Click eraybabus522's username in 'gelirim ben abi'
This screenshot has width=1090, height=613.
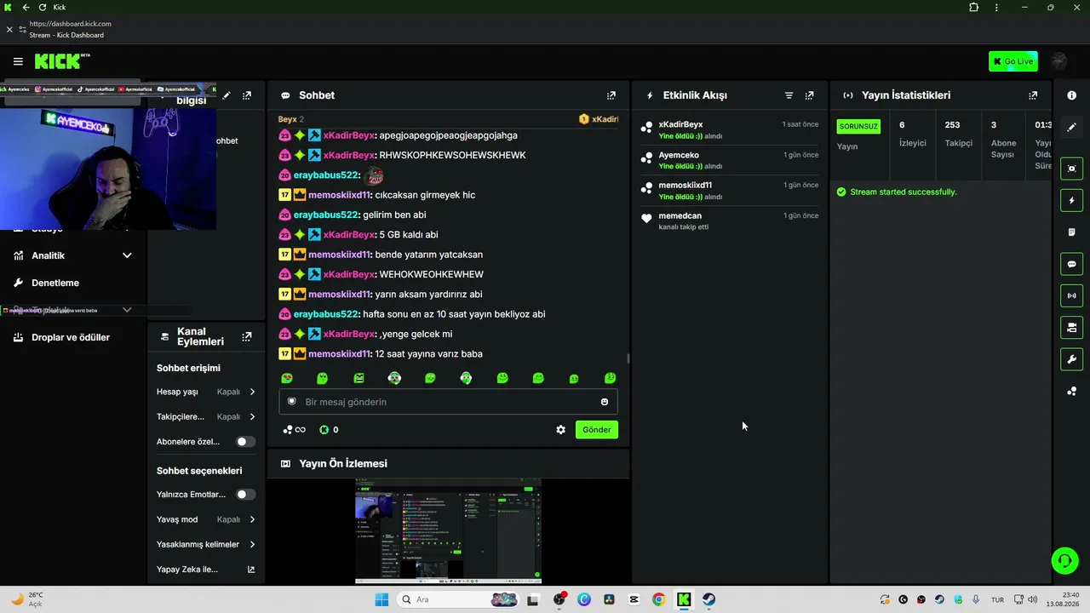click(x=326, y=215)
